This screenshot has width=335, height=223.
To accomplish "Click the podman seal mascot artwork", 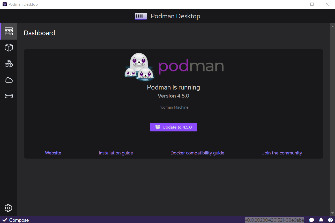I will tap(139, 67).
